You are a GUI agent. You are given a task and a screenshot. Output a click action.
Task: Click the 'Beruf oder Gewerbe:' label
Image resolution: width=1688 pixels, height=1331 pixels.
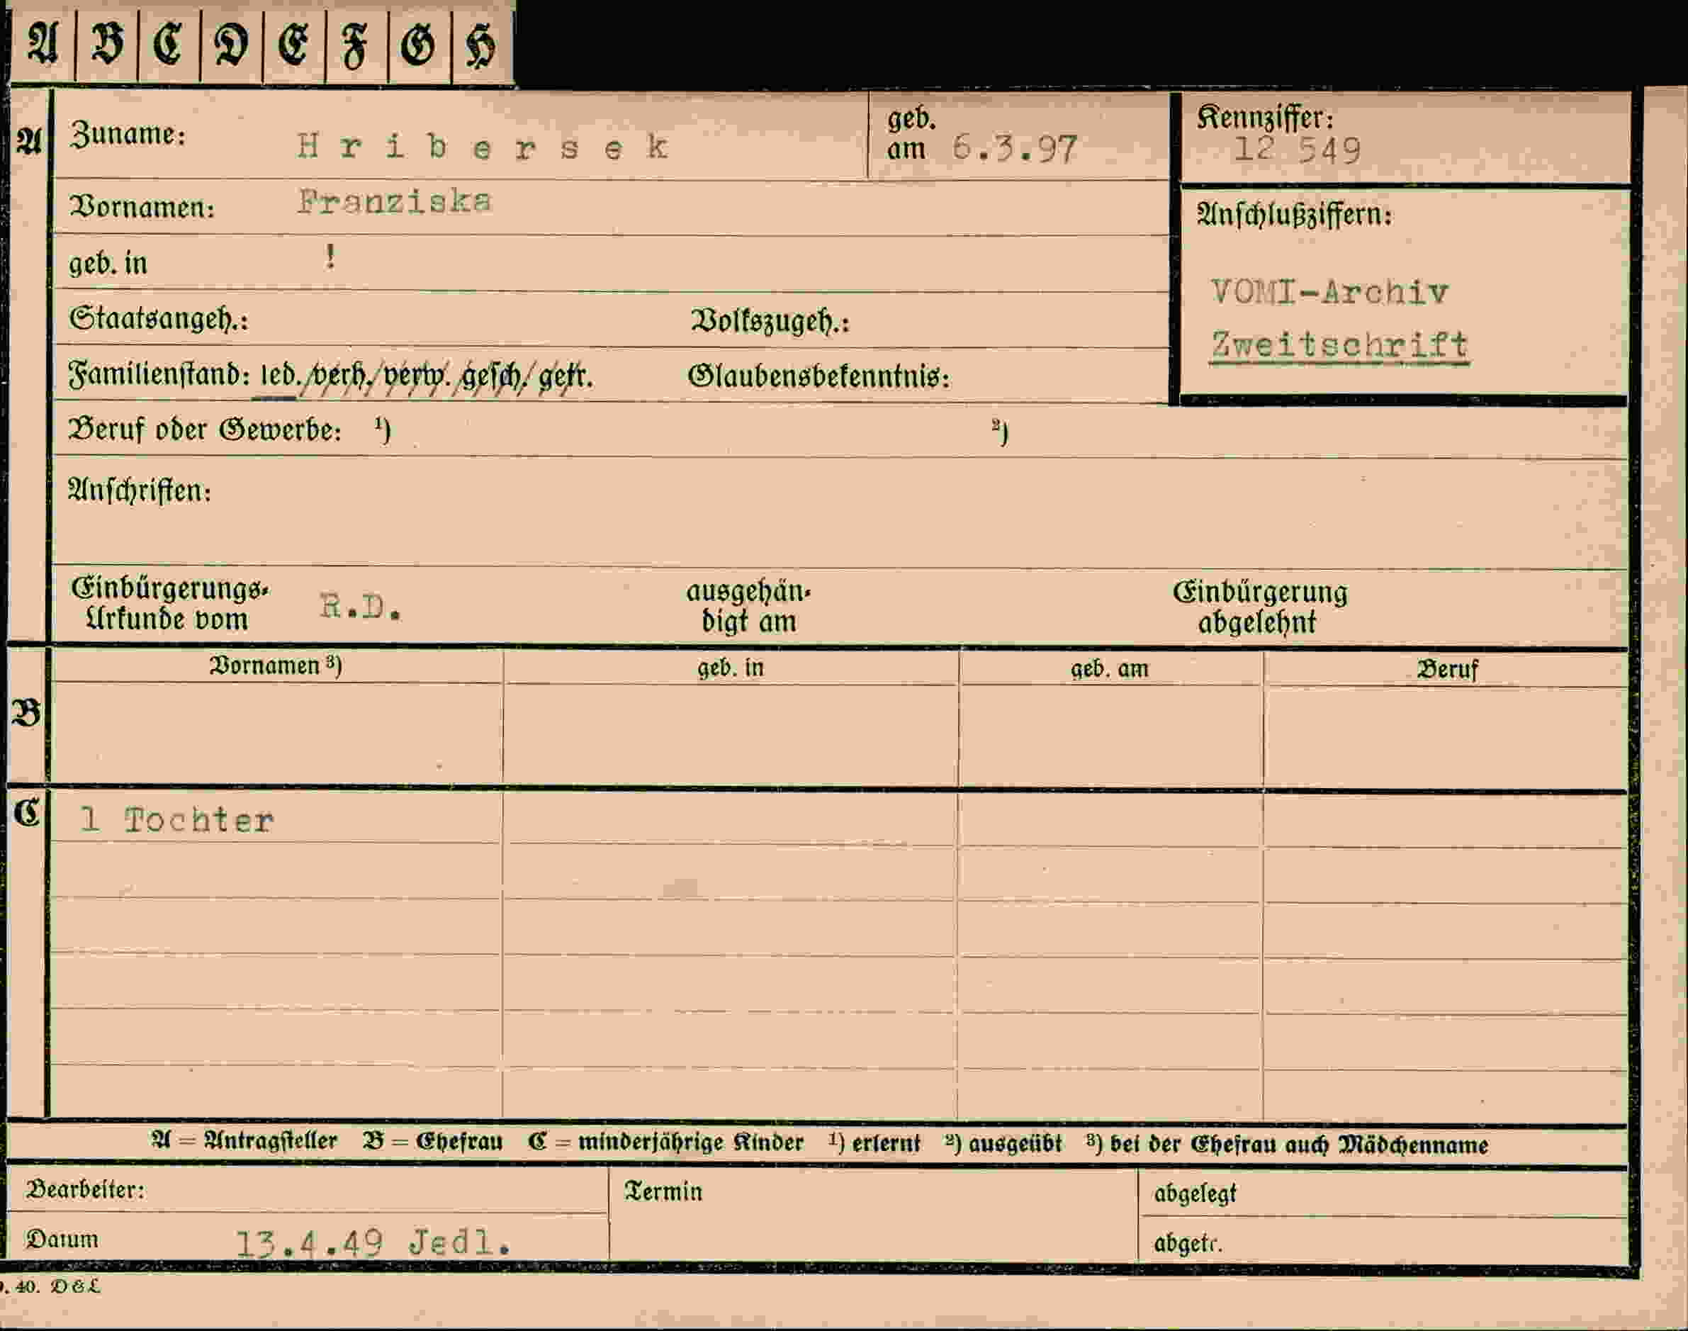pos(205,429)
